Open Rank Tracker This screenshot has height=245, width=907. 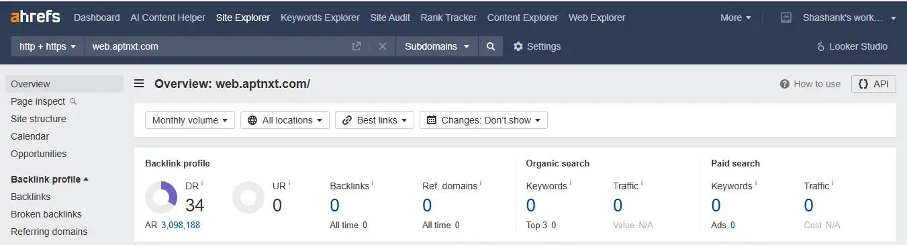click(x=448, y=17)
